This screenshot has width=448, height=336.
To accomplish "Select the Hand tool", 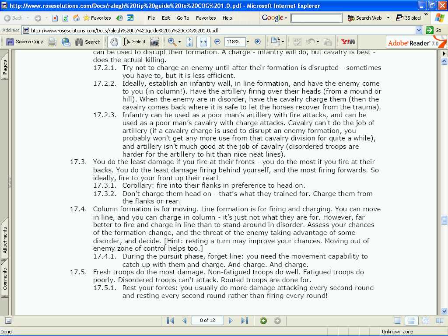I will [x=114, y=42].
